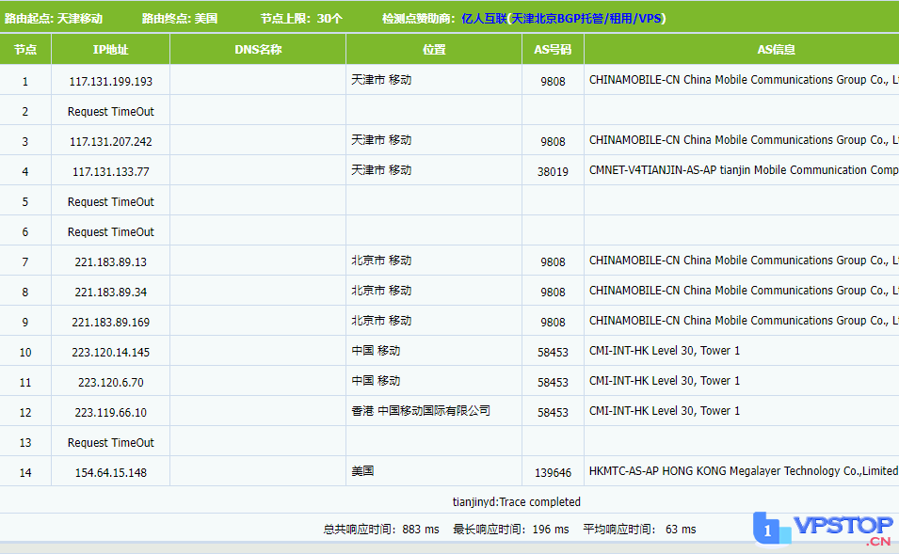
Task: Select IP address 223.120.14.145
Action: (x=111, y=353)
